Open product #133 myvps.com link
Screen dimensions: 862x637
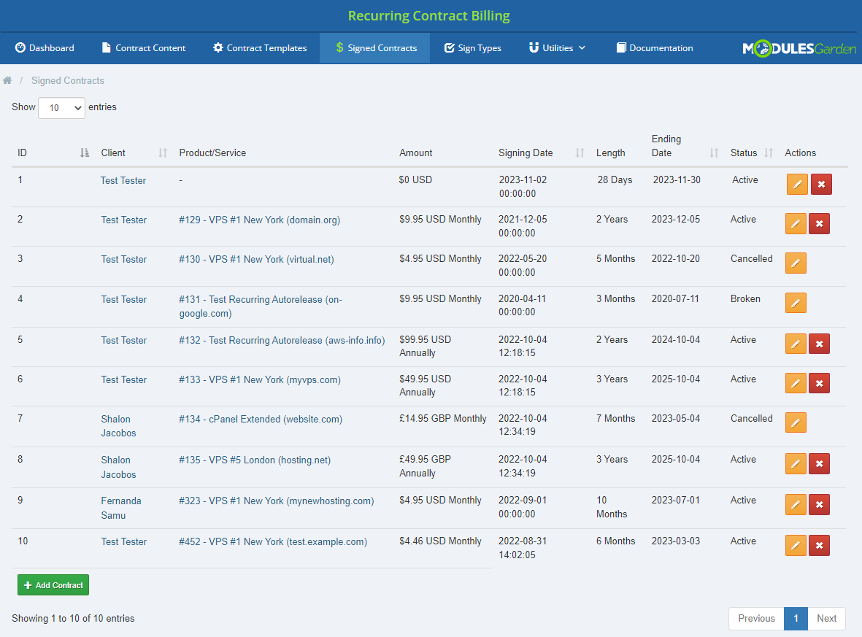coord(260,379)
